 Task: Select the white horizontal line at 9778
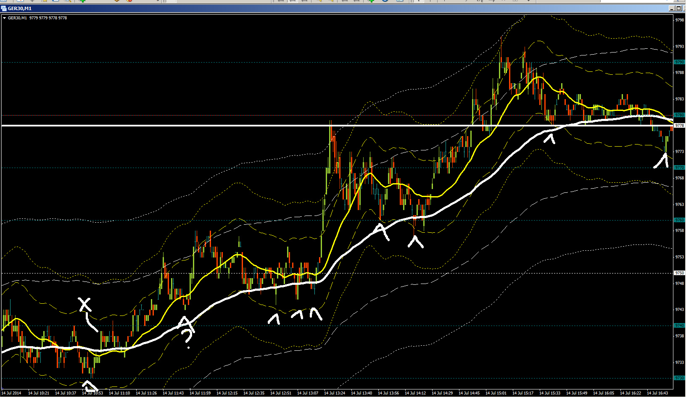[337, 125]
